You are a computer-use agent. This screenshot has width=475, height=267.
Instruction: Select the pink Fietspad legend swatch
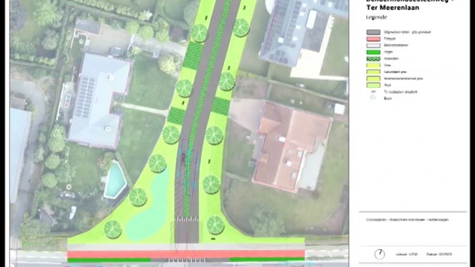coord(373,39)
